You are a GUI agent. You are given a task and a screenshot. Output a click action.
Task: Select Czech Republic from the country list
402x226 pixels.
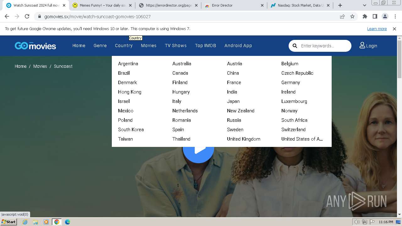[297, 73]
